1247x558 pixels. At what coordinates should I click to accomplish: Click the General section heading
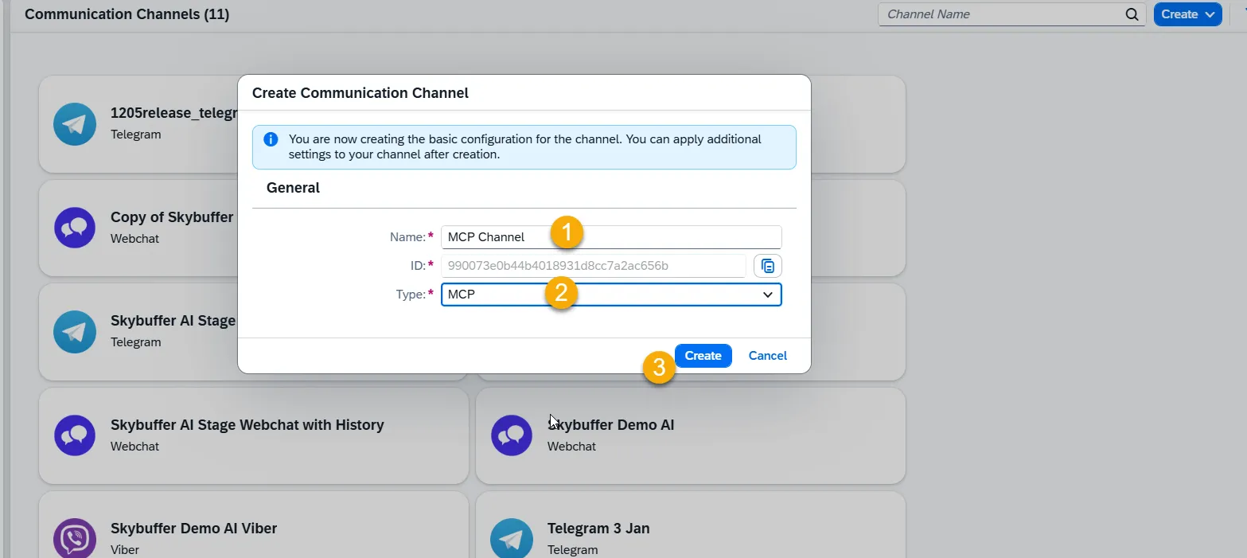293,188
